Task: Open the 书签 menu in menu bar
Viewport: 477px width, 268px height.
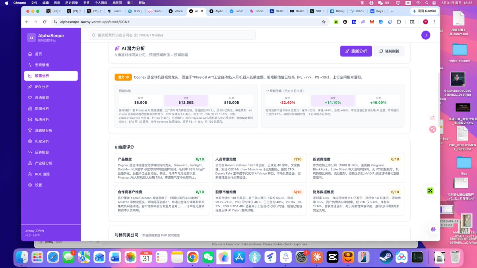Action: coord(86,3)
